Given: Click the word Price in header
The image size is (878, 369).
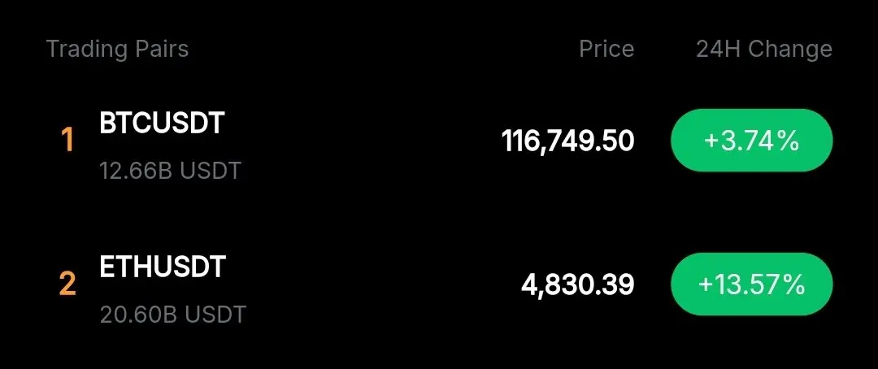Looking at the screenshot, I should pos(606,50).
